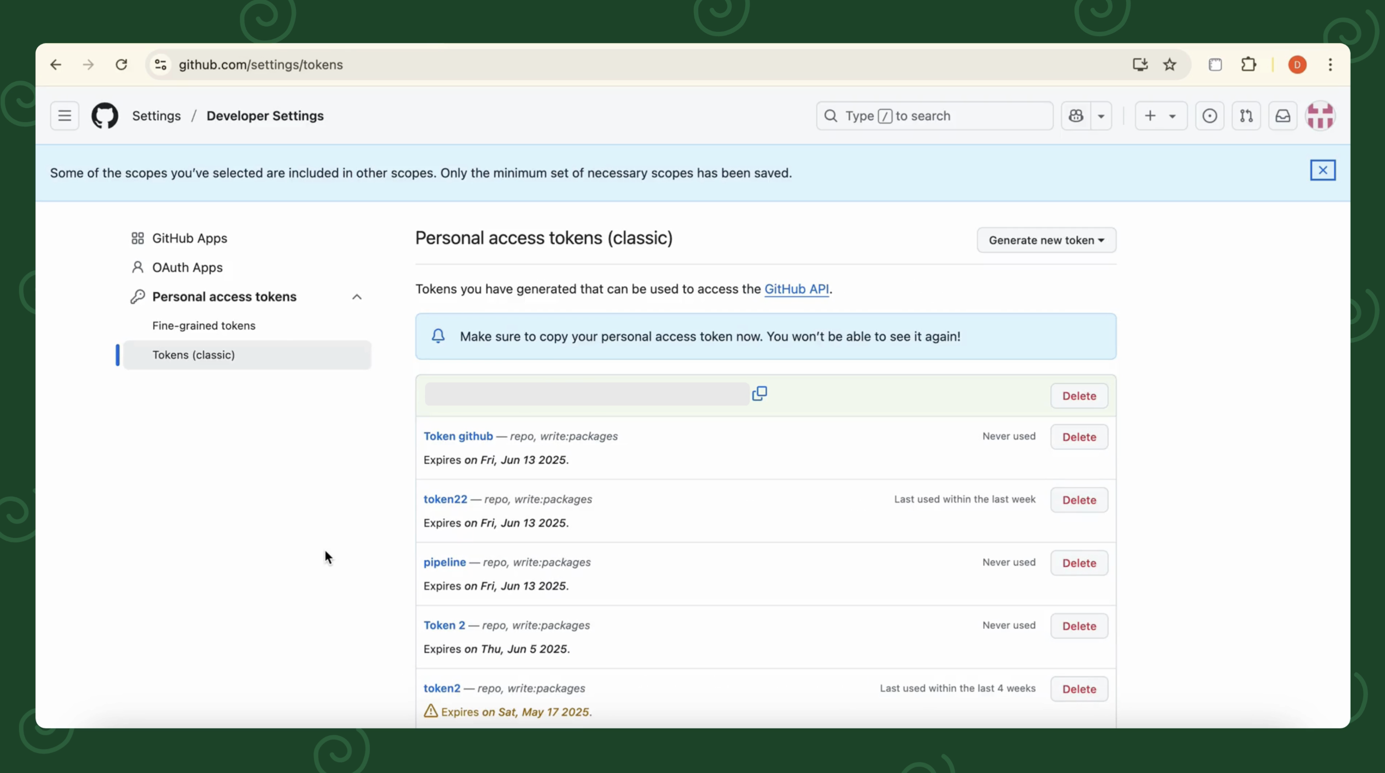Open the Generate new token dropdown
Screen dimensions: 1385x773
[1046, 240]
